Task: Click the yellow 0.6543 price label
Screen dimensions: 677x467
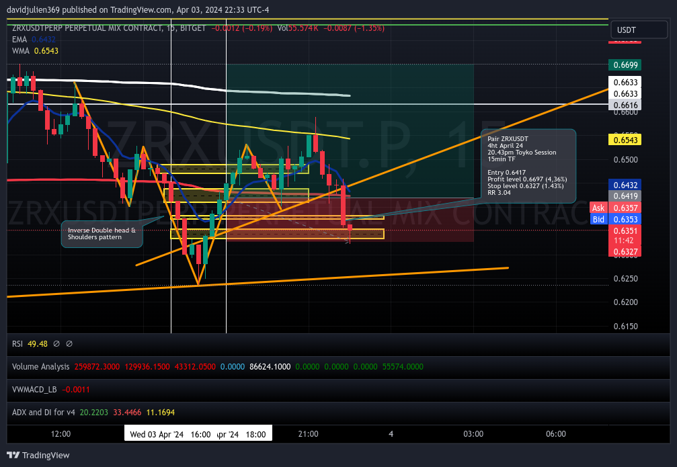Action: click(x=625, y=140)
